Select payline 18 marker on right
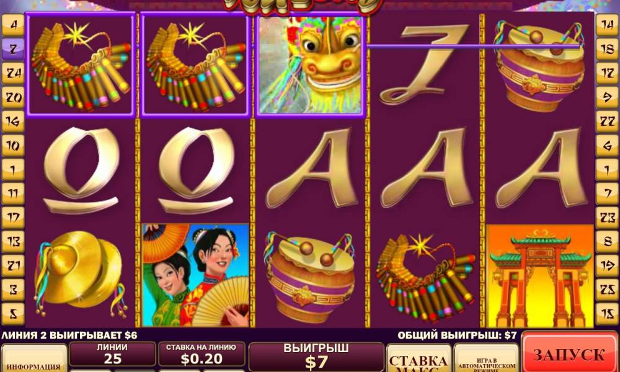Screen dimensions: 620x372 607,50
